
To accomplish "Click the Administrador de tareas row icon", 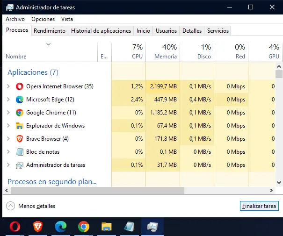I will [x=20, y=165].
